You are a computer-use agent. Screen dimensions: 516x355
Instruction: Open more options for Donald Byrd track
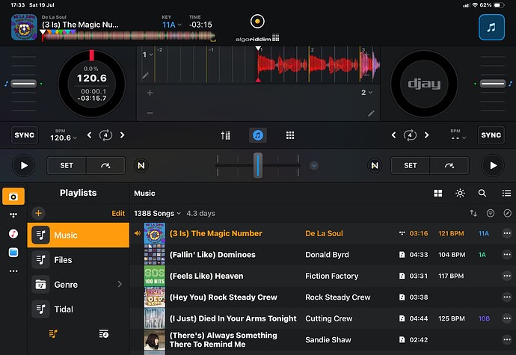507,254
